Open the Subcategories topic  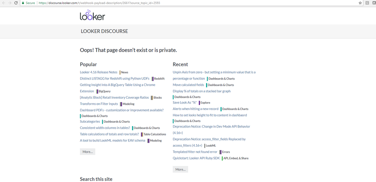(90, 121)
